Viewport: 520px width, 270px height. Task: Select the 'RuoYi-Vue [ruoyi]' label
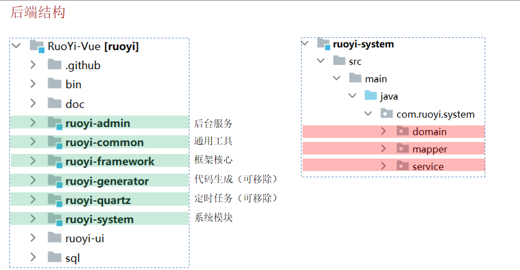coord(93,46)
